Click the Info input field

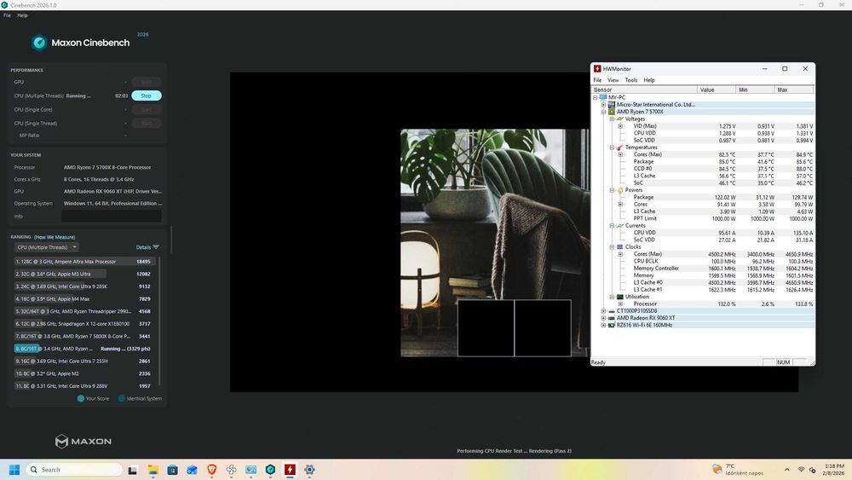click(x=112, y=217)
